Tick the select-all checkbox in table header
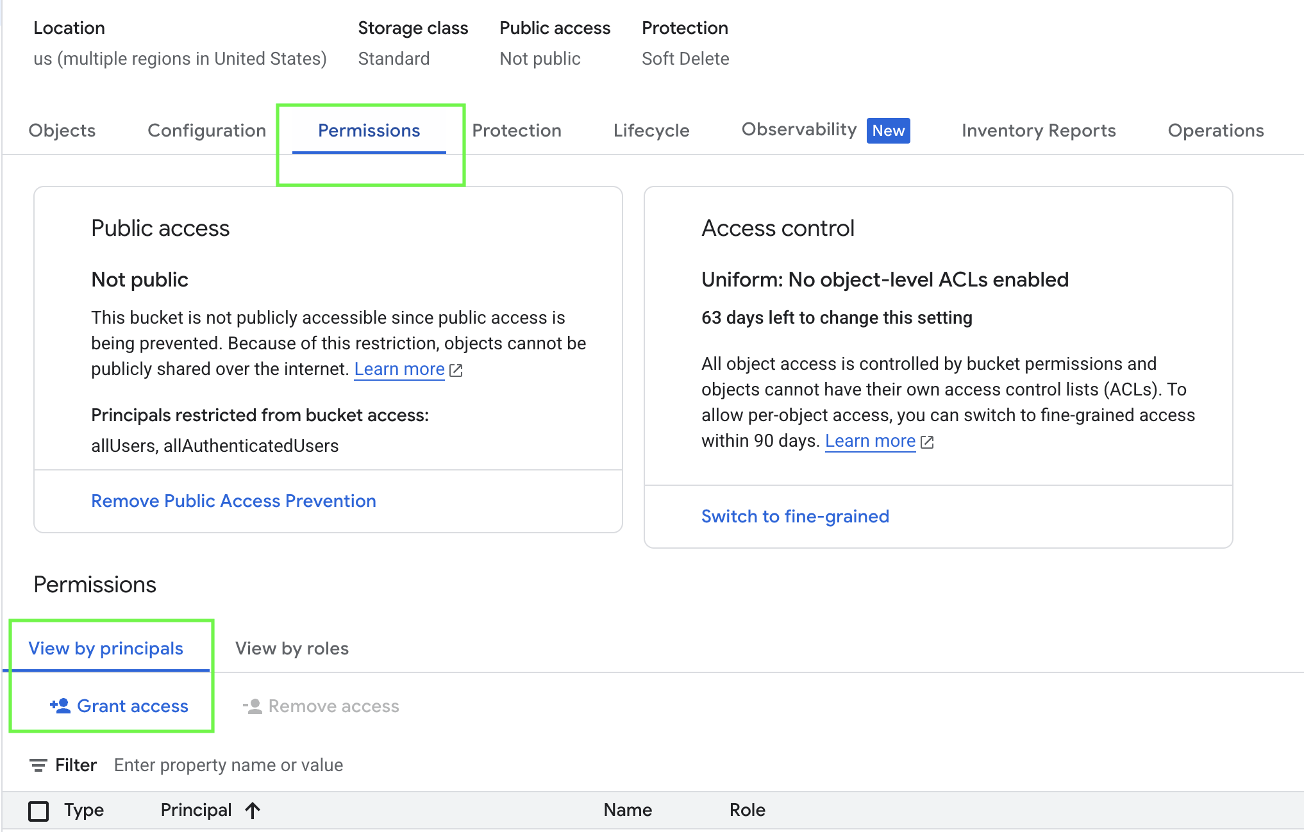Screen dimensions: 1304x832 (38, 811)
